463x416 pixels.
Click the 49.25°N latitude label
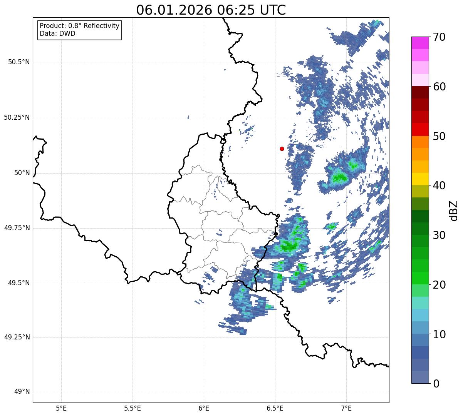(17, 337)
